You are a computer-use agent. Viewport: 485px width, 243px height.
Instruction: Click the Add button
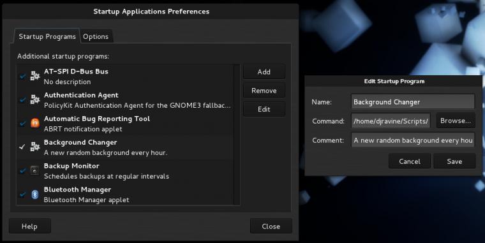(264, 71)
